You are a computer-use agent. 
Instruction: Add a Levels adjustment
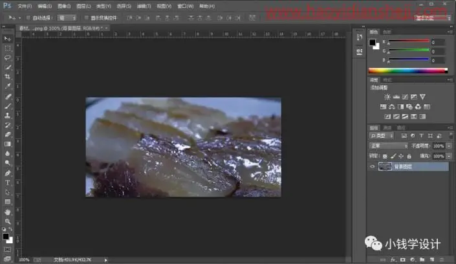tap(396, 96)
